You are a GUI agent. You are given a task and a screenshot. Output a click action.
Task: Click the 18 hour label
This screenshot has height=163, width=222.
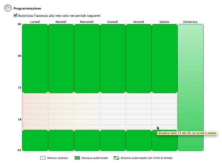19,119
